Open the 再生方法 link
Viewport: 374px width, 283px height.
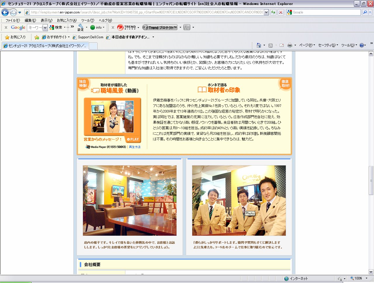[x=135, y=147]
